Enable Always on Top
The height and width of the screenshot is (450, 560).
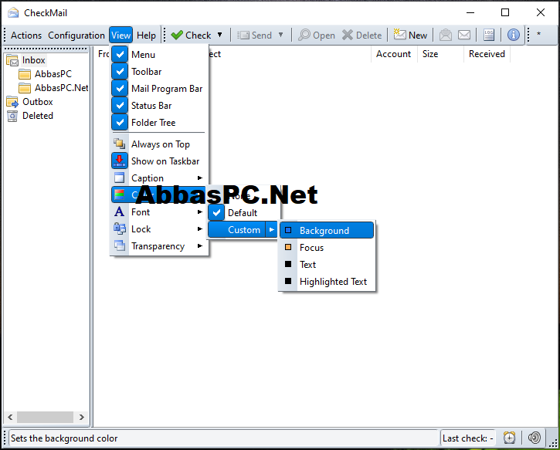pos(158,144)
